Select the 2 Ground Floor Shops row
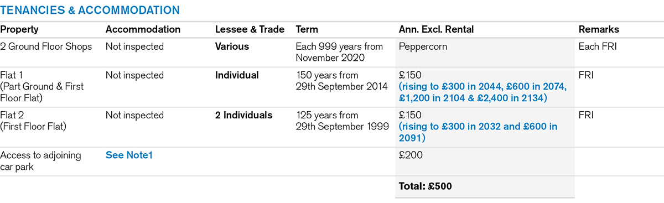The height and width of the screenshot is (203, 664). coord(332,52)
